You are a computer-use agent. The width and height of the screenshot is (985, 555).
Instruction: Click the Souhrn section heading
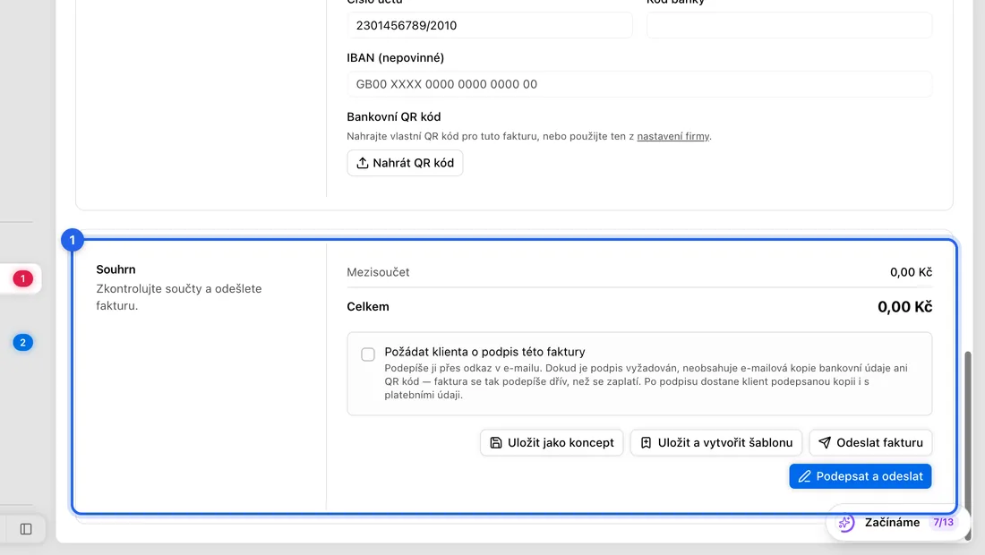[116, 269]
